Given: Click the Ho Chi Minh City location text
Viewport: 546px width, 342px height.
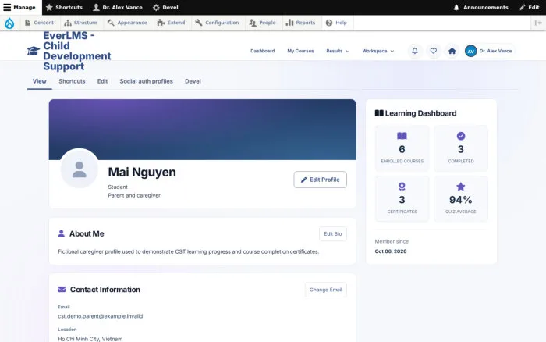Looking at the screenshot, I should click(90, 339).
